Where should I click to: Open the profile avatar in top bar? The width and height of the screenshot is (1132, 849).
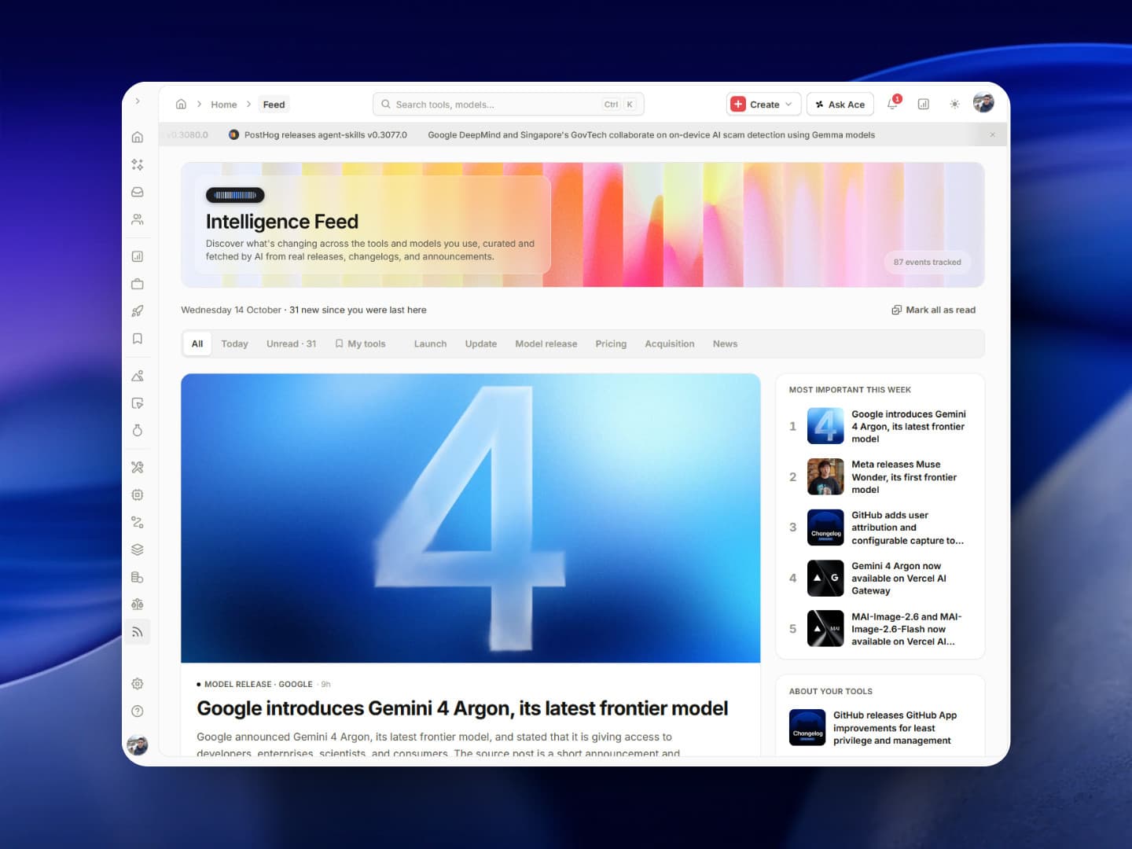pos(983,103)
